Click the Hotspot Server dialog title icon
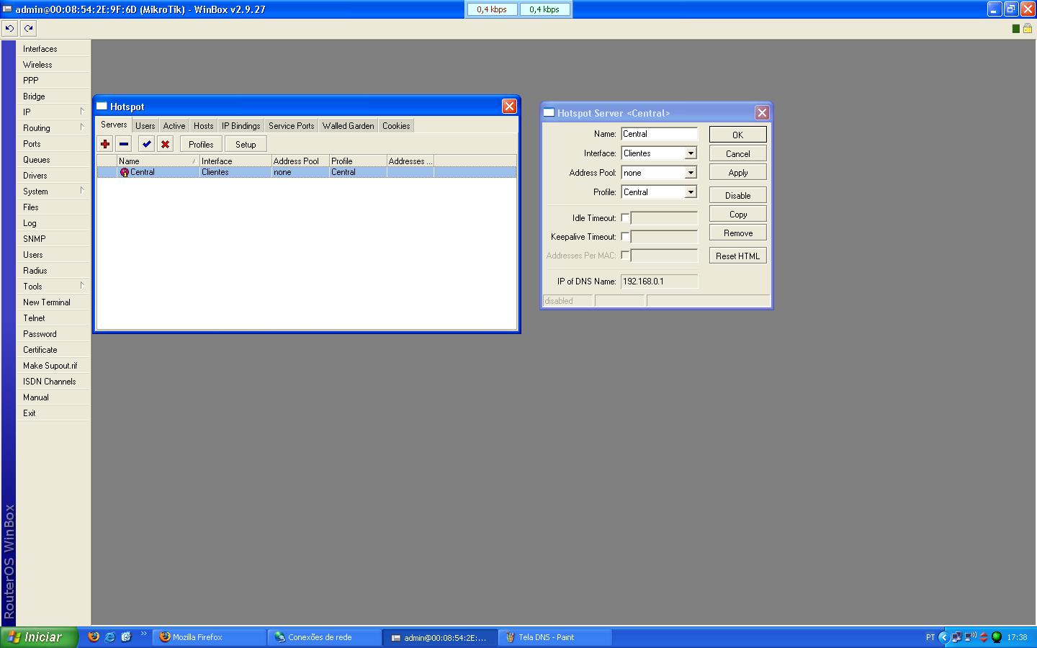 549,113
